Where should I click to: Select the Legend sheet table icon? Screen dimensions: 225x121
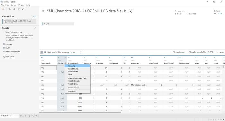pos(4,44)
